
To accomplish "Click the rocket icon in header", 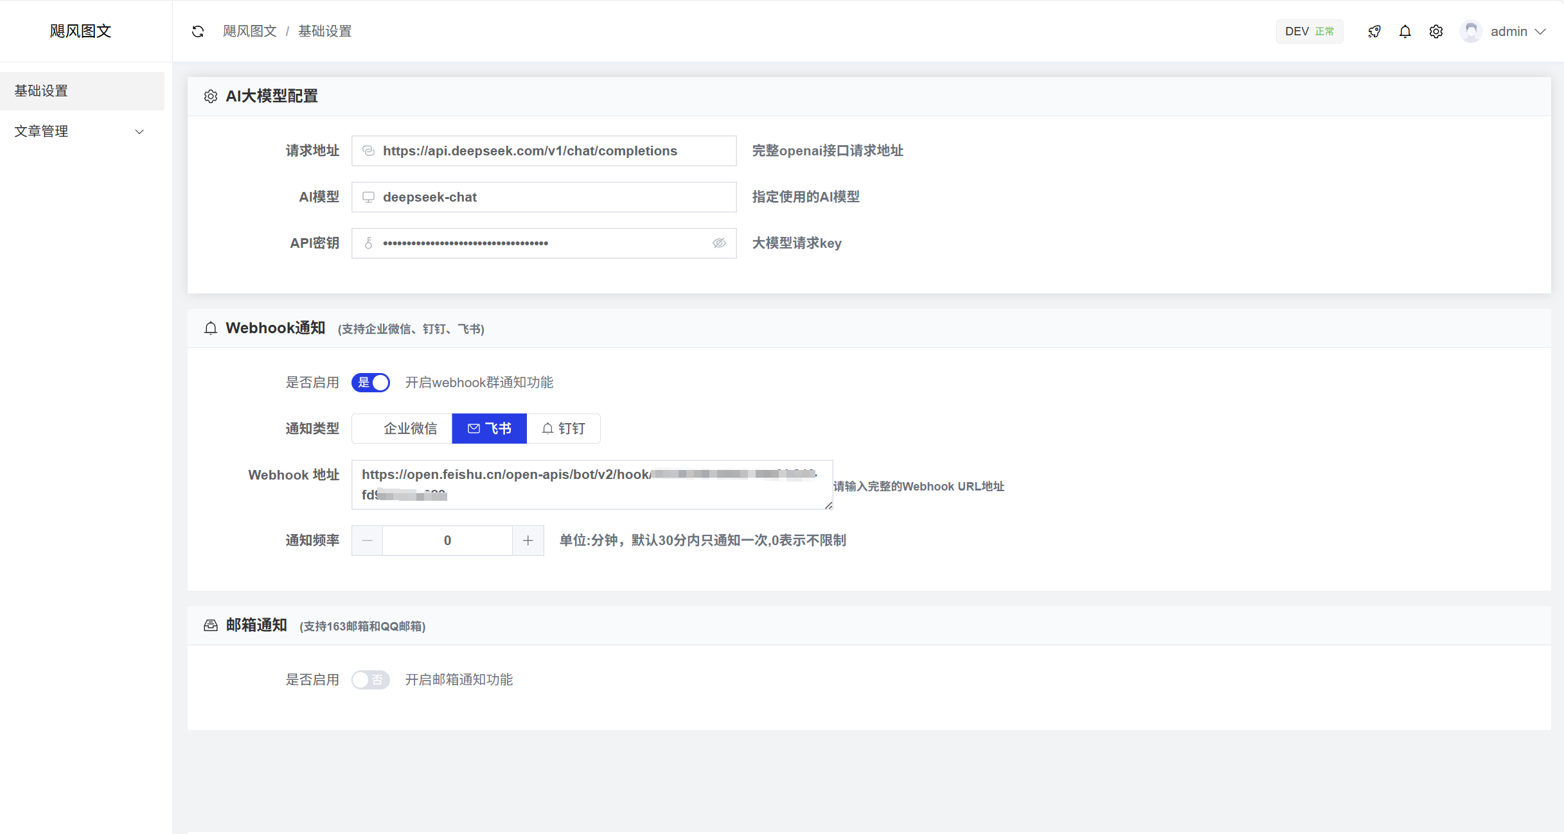I will (x=1374, y=31).
